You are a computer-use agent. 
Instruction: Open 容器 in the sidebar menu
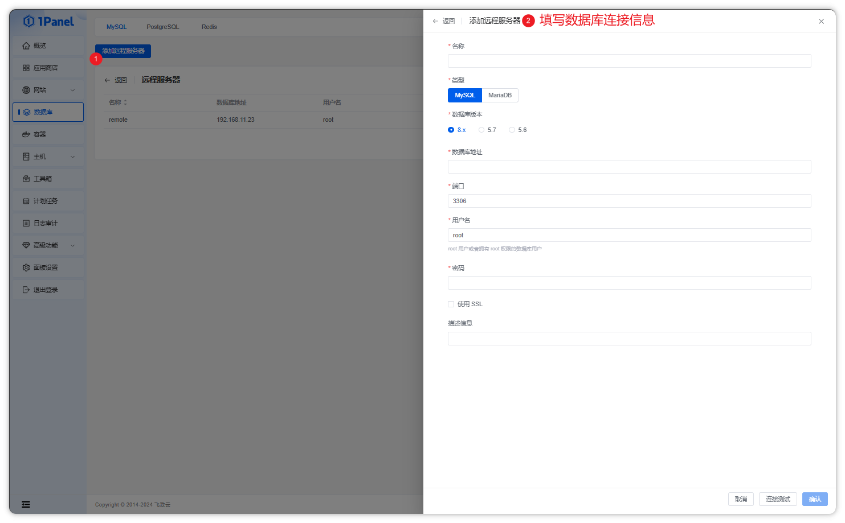point(48,134)
